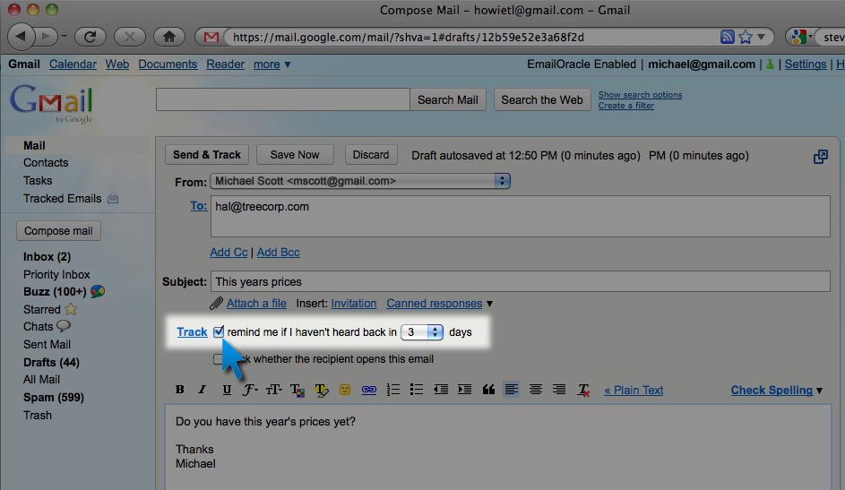Click the RSS feed icon in address bar

[x=727, y=37]
